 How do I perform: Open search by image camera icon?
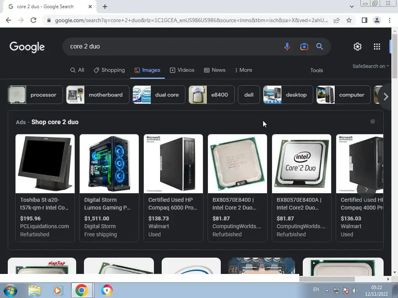[304, 47]
